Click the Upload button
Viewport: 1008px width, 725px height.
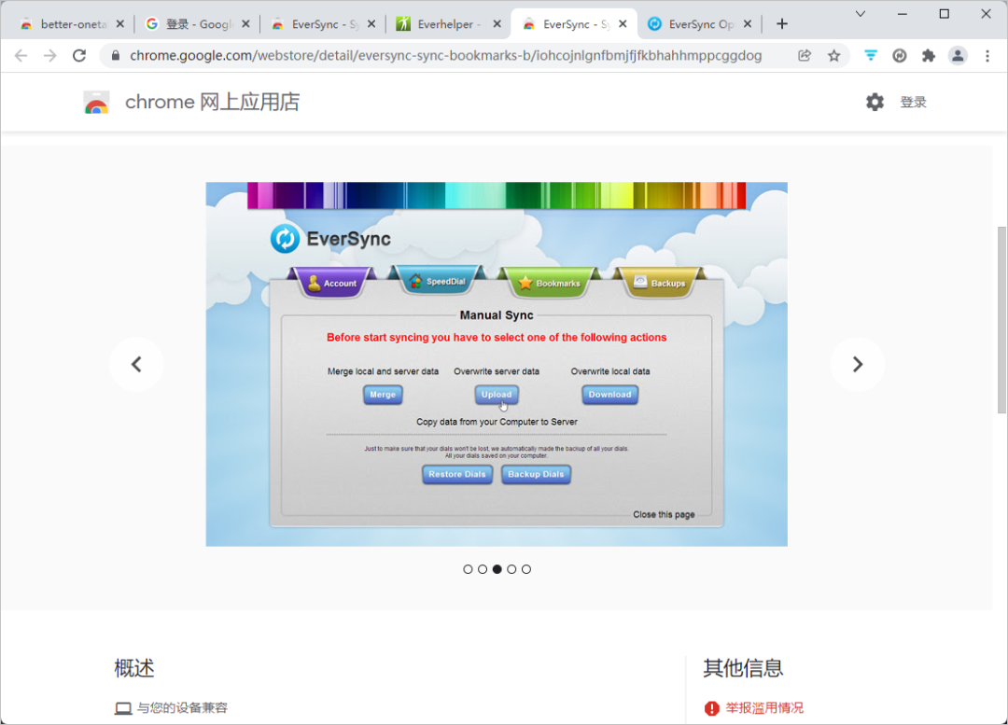pos(497,395)
